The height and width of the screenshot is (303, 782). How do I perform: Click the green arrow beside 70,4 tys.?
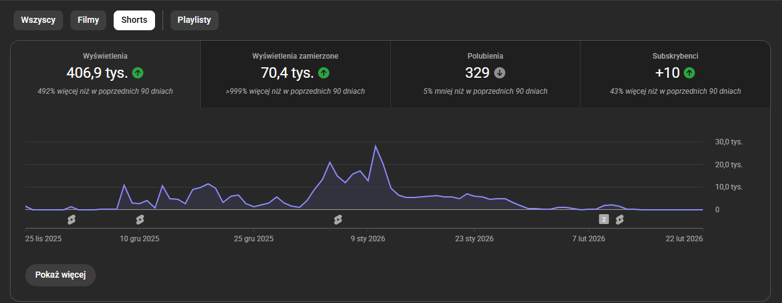(x=324, y=73)
